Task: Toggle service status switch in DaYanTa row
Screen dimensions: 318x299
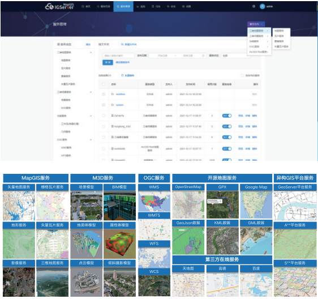Action: (x=227, y=116)
